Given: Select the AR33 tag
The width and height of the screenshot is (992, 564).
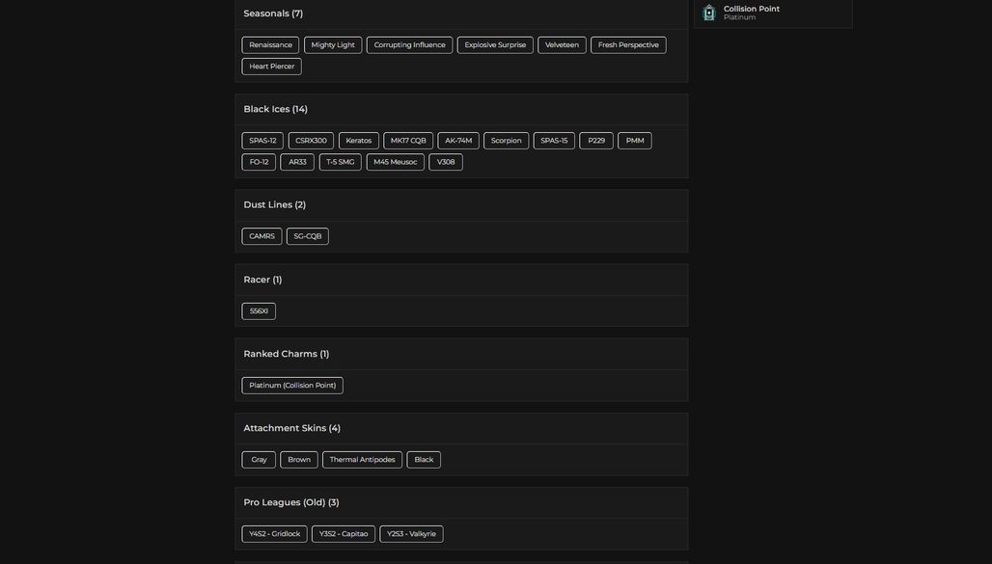Looking at the screenshot, I should click(297, 162).
